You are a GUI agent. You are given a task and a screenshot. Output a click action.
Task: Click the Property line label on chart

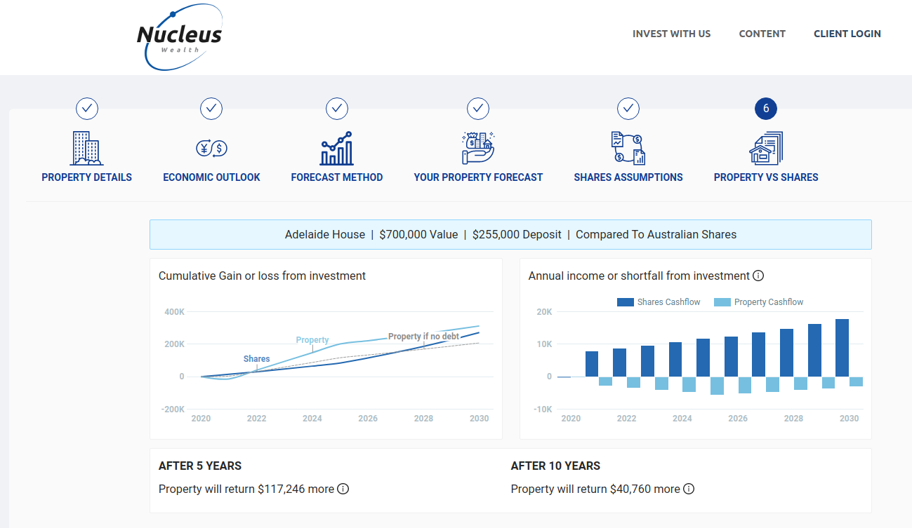(x=312, y=340)
